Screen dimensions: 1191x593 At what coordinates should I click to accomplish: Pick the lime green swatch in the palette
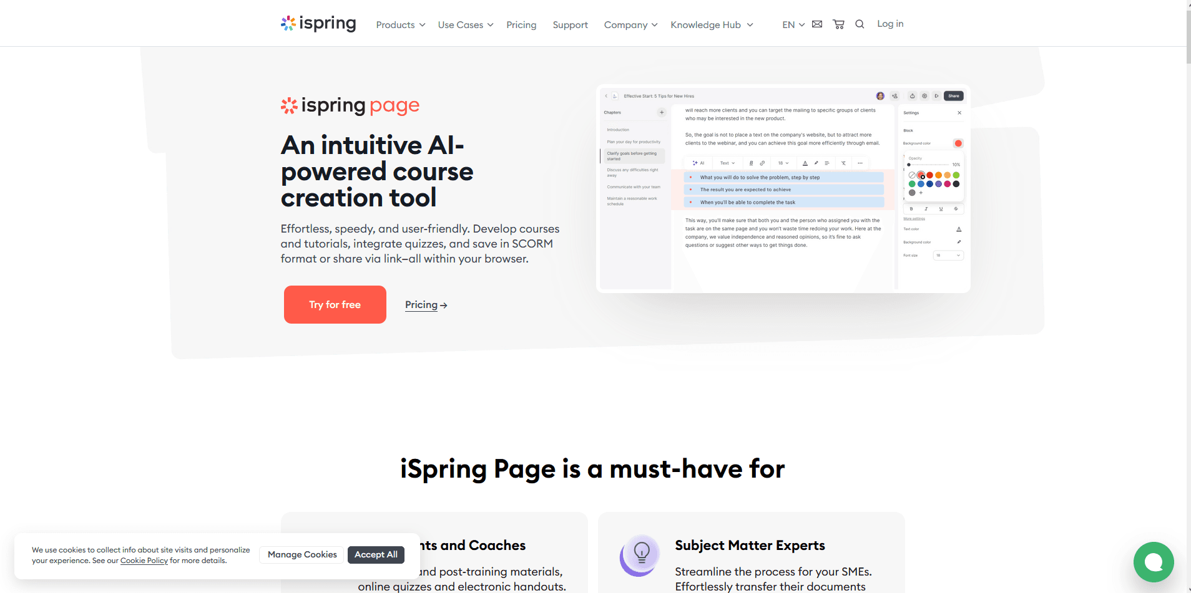click(956, 175)
